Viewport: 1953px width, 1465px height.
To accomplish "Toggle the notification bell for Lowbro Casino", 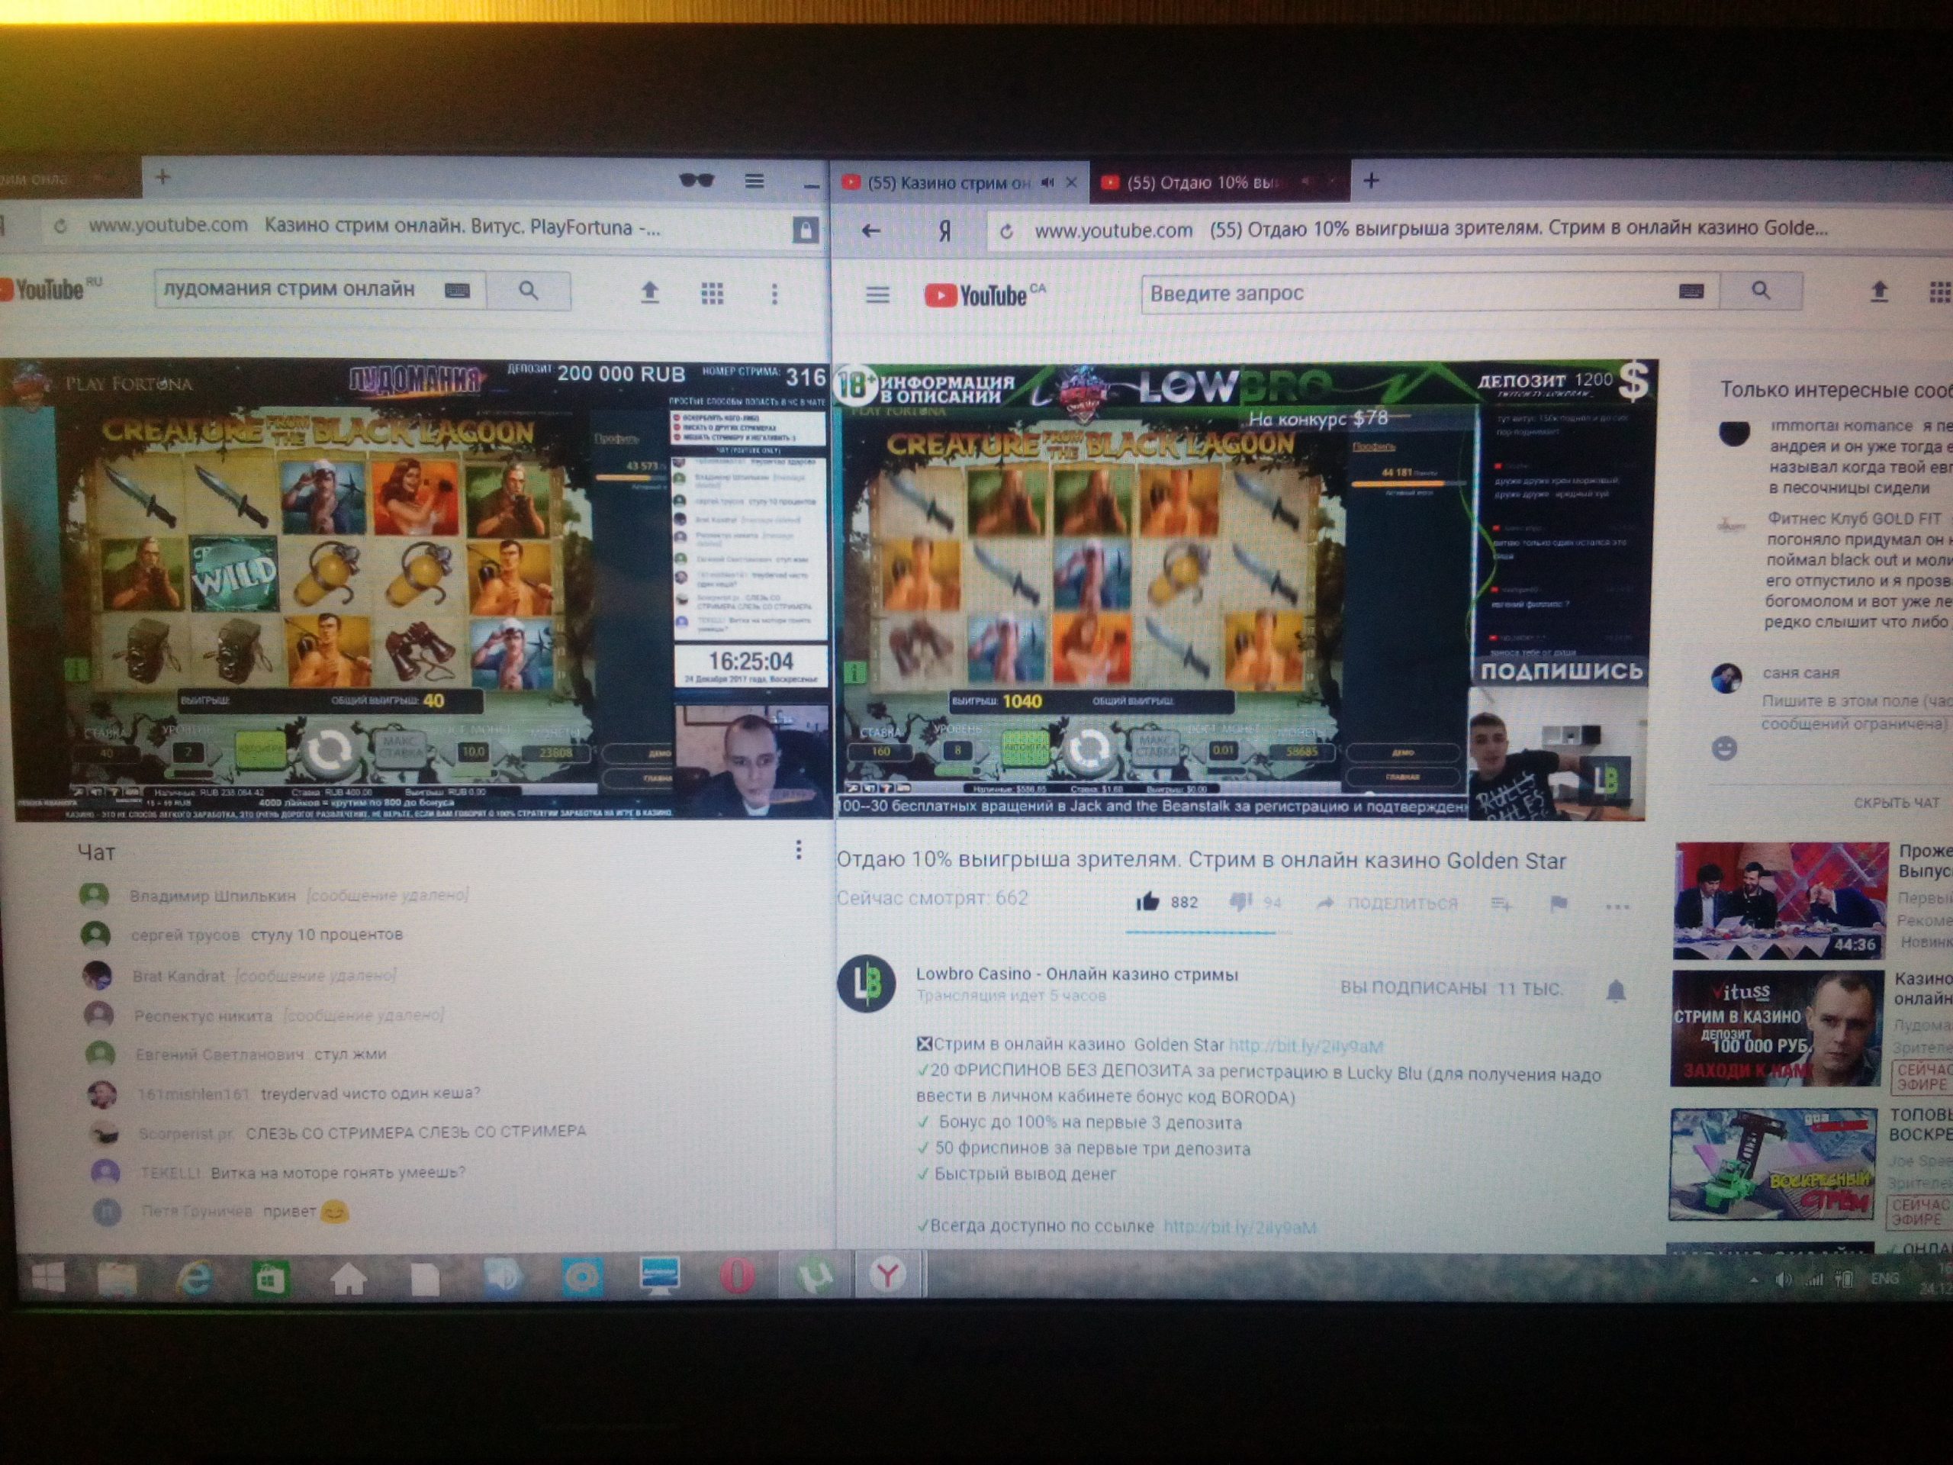I will click(1615, 991).
